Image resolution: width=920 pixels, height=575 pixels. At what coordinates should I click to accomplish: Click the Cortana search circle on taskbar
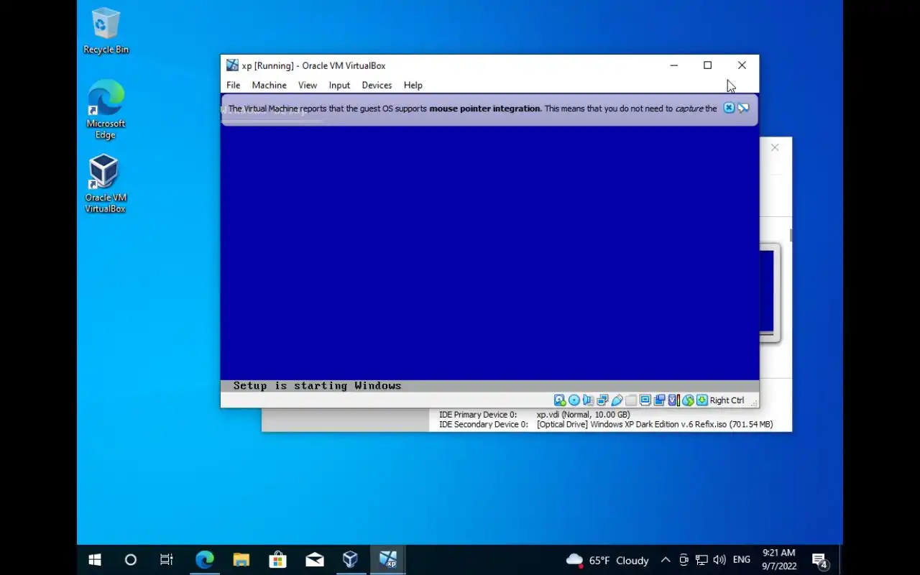coord(130,560)
